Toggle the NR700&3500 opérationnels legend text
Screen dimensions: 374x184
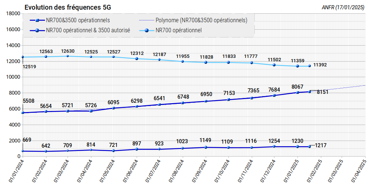pos(78,20)
